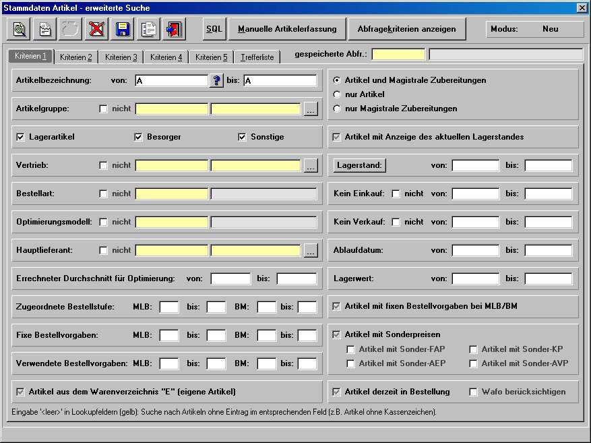591x443 pixels.
Task: Click the delete icon with red X
Action: pos(96,29)
